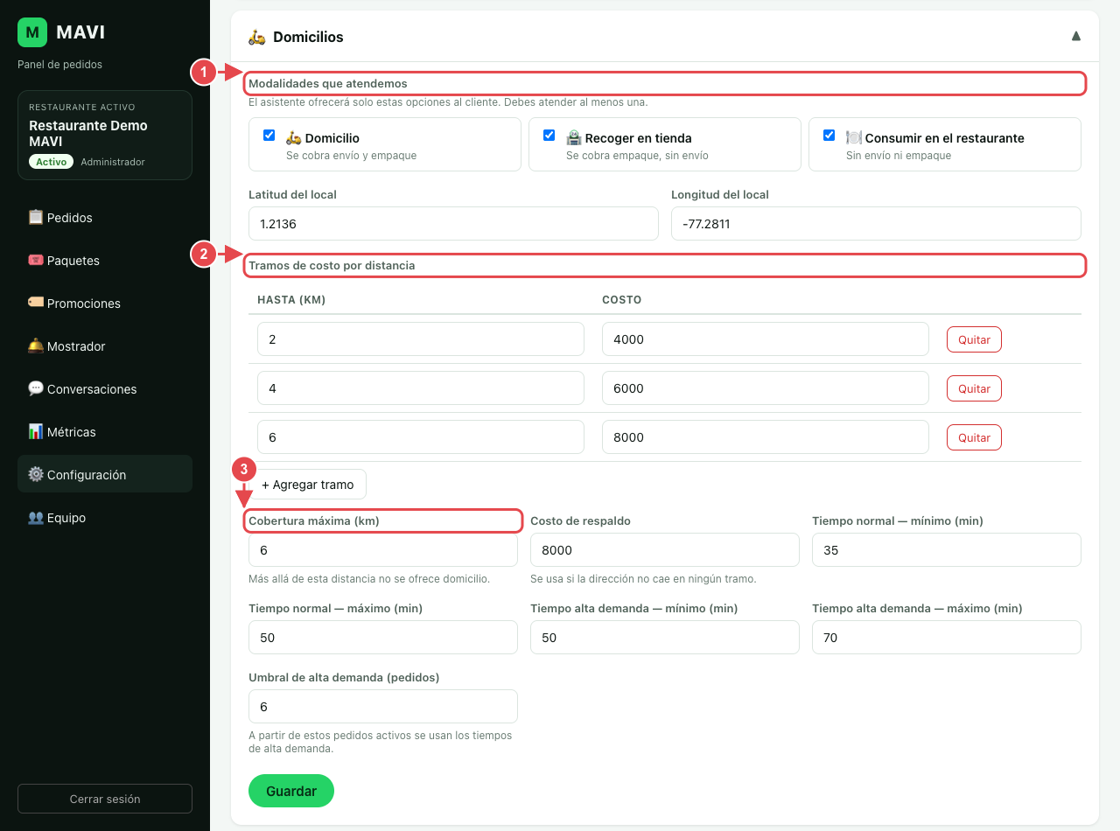The height and width of the screenshot is (831, 1120).
Task: Focus the Costo de respaldo field
Action: click(665, 550)
